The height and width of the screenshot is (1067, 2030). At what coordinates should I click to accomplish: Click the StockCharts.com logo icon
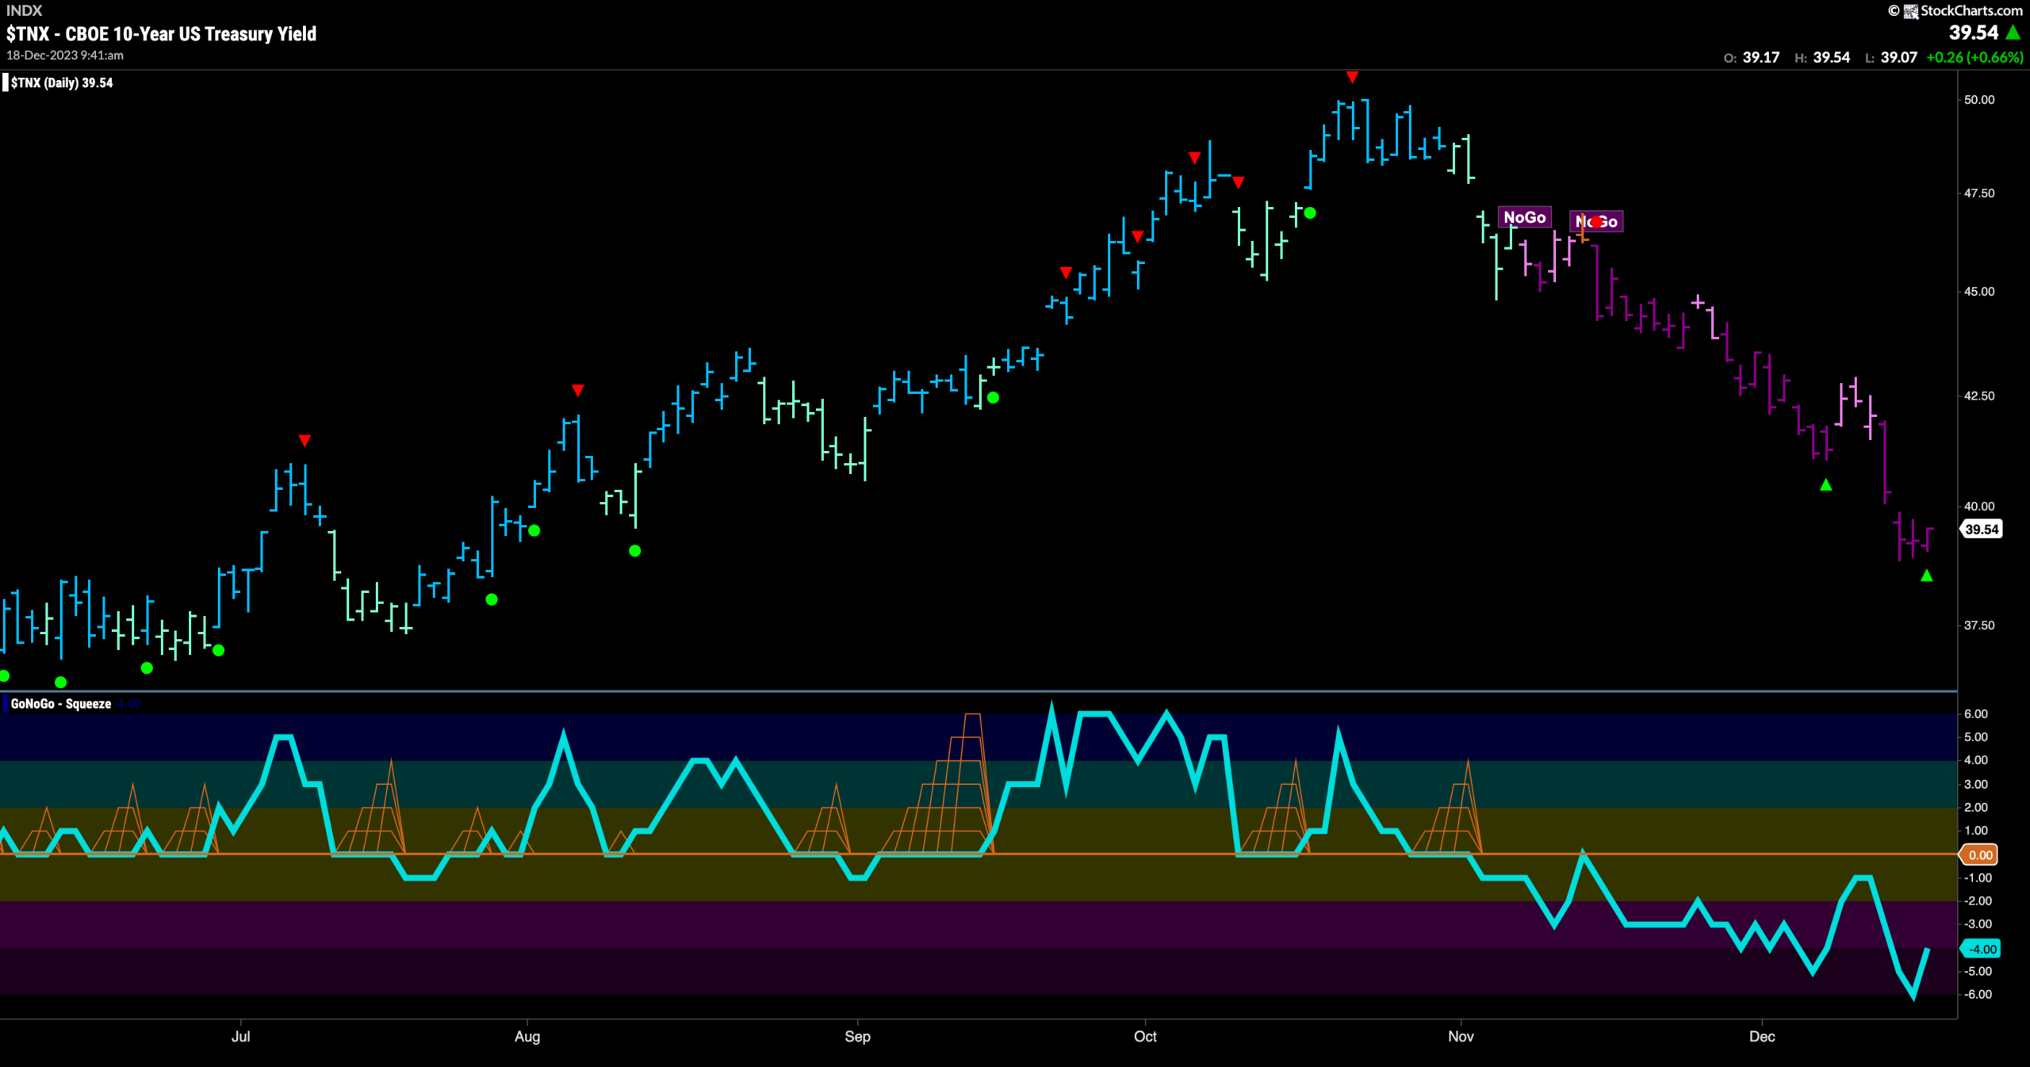click(1911, 11)
